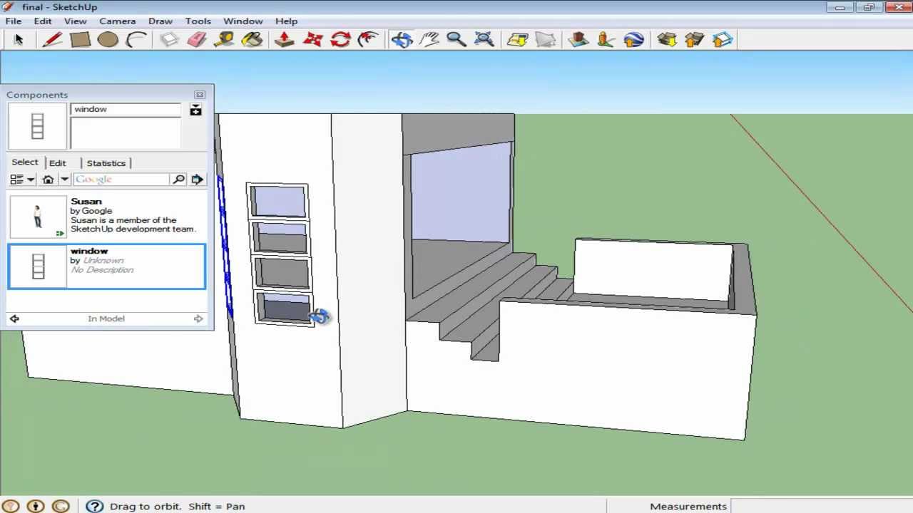Click the Share Component icon
Screen dimensions: 913x513
pos(722,40)
